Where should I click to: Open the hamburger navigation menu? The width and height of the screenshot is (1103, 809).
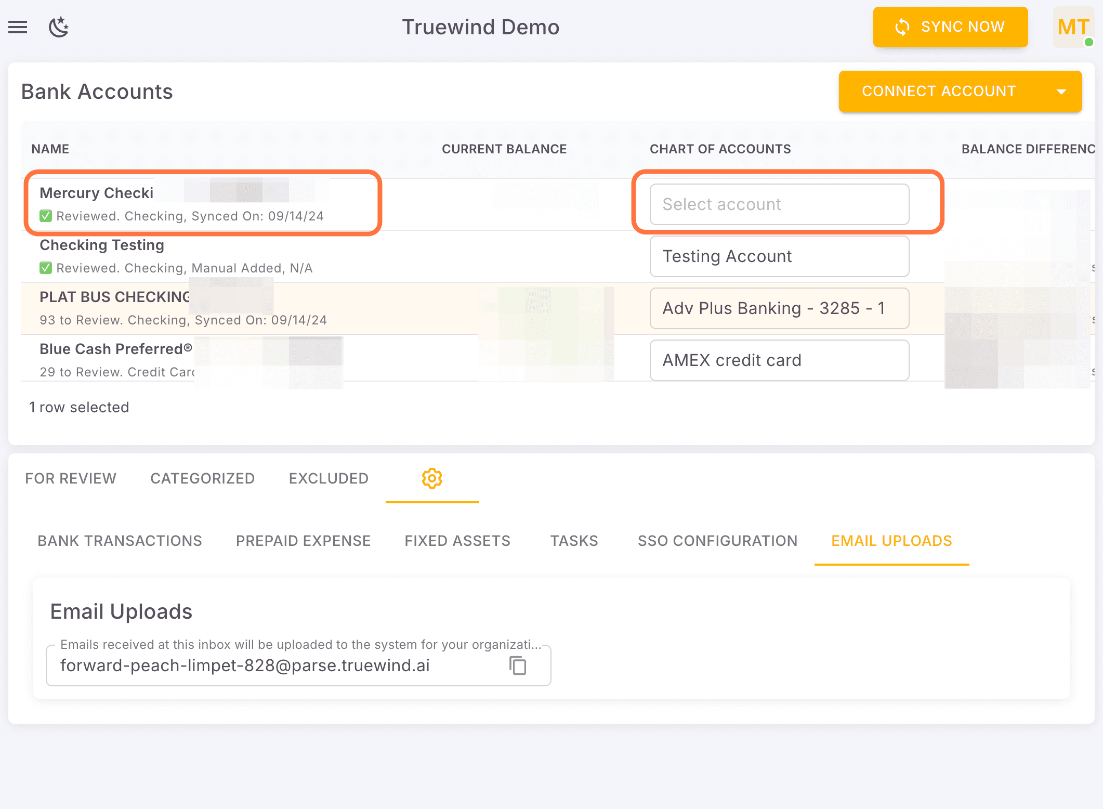(x=18, y=27)
